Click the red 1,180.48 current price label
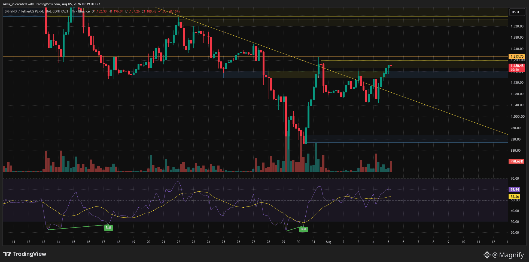Image resolution: width=529 pixels, height=262 pixels. [x=517, y=66]
